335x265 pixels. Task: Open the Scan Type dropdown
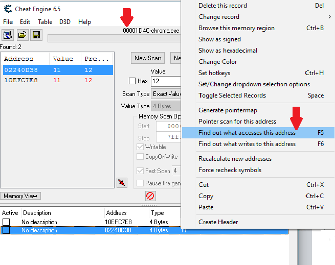[166, 94]
